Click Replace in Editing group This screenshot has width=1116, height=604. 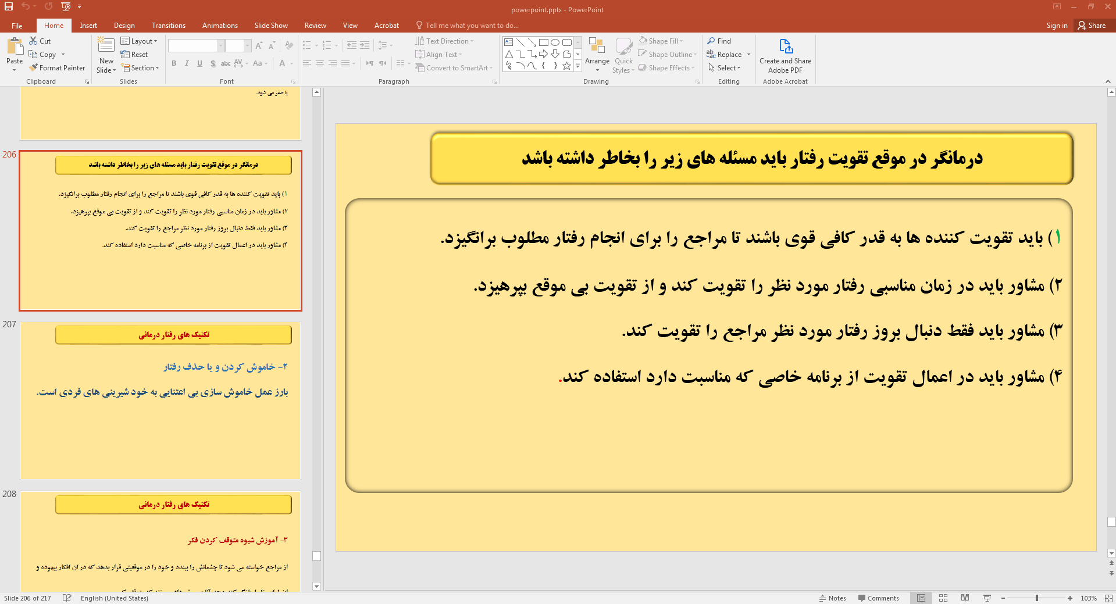coord(725,54)
